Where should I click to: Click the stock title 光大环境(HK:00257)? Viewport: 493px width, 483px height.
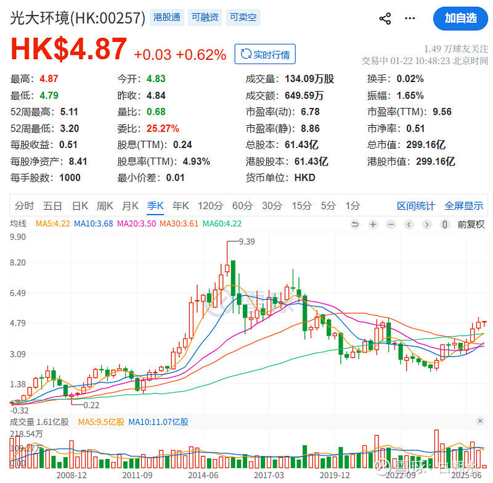click(x=78, y=18)
